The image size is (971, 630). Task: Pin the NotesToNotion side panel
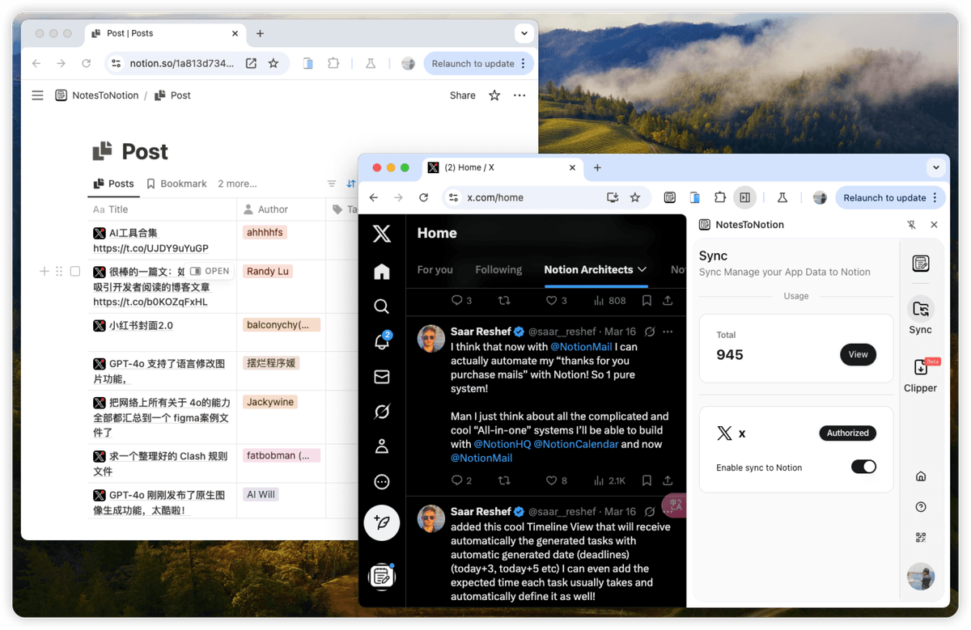[x=911, y=225]
